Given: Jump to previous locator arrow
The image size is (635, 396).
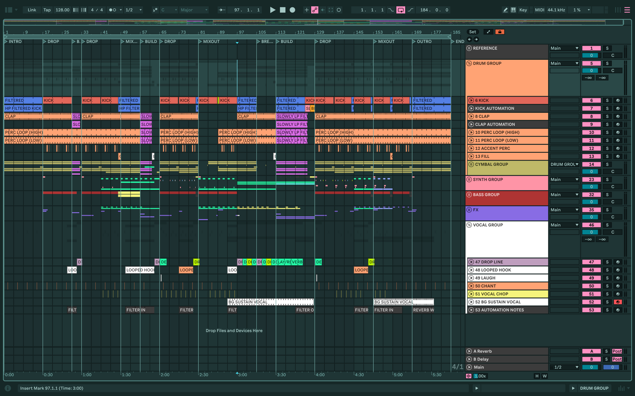Looking at the screenshot, I should point(469,39).
